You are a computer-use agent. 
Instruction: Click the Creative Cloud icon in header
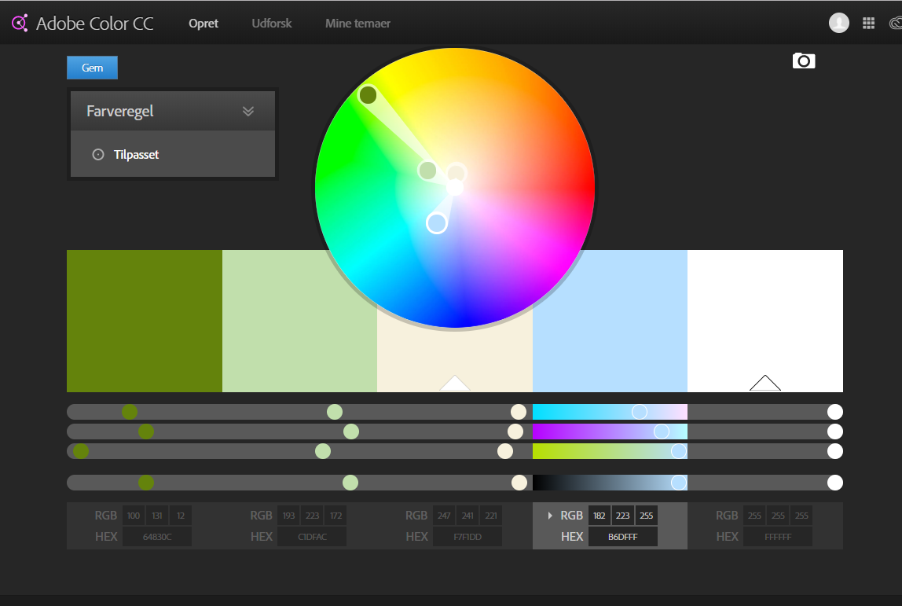[x=895, y=24]
